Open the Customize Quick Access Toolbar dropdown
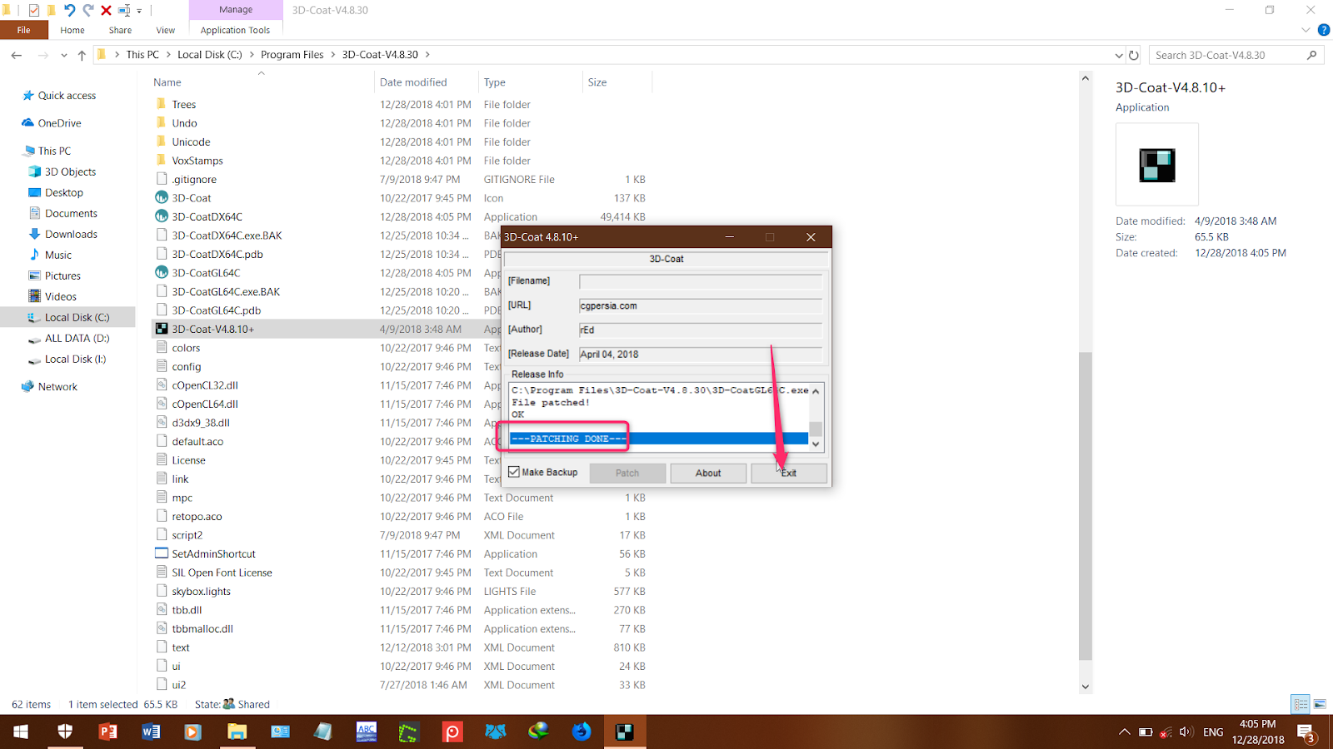This screenshot has width=1333, height=749. (139, 11)
